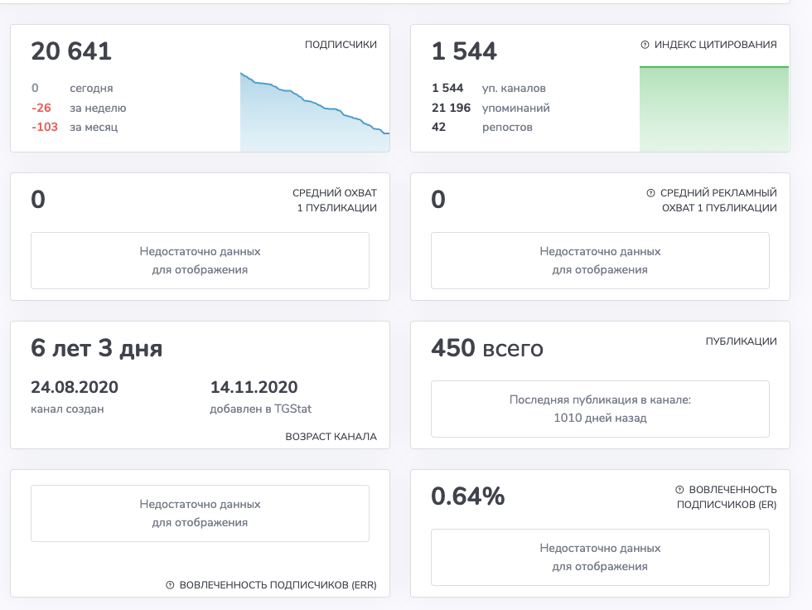Image resolution: width=812 pixels, height=610 pixels.
Task: Click help icon next to Индекс цитирования
Action: (645, 45)
